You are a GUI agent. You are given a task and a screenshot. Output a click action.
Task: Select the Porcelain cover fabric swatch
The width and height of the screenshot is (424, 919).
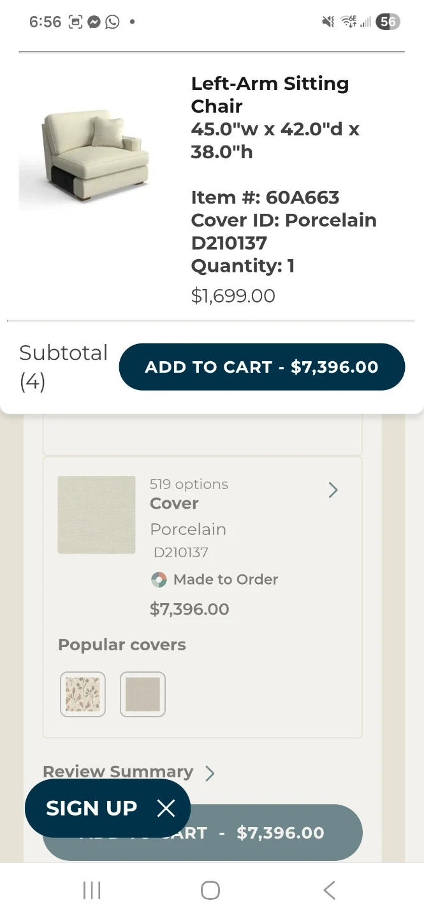pos(96,515)
